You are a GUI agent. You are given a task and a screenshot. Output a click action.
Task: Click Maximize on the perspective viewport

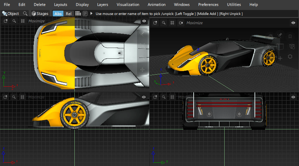click(x=194, y=23)
